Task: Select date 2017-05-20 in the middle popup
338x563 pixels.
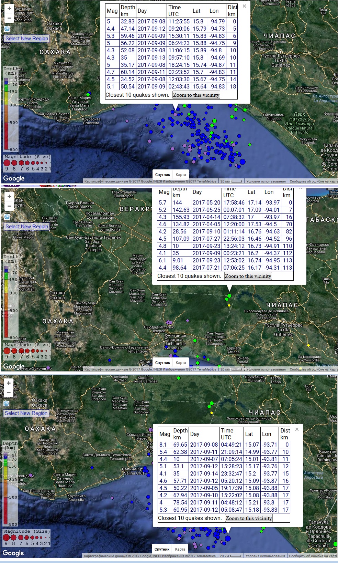Action: click(206, 202)
